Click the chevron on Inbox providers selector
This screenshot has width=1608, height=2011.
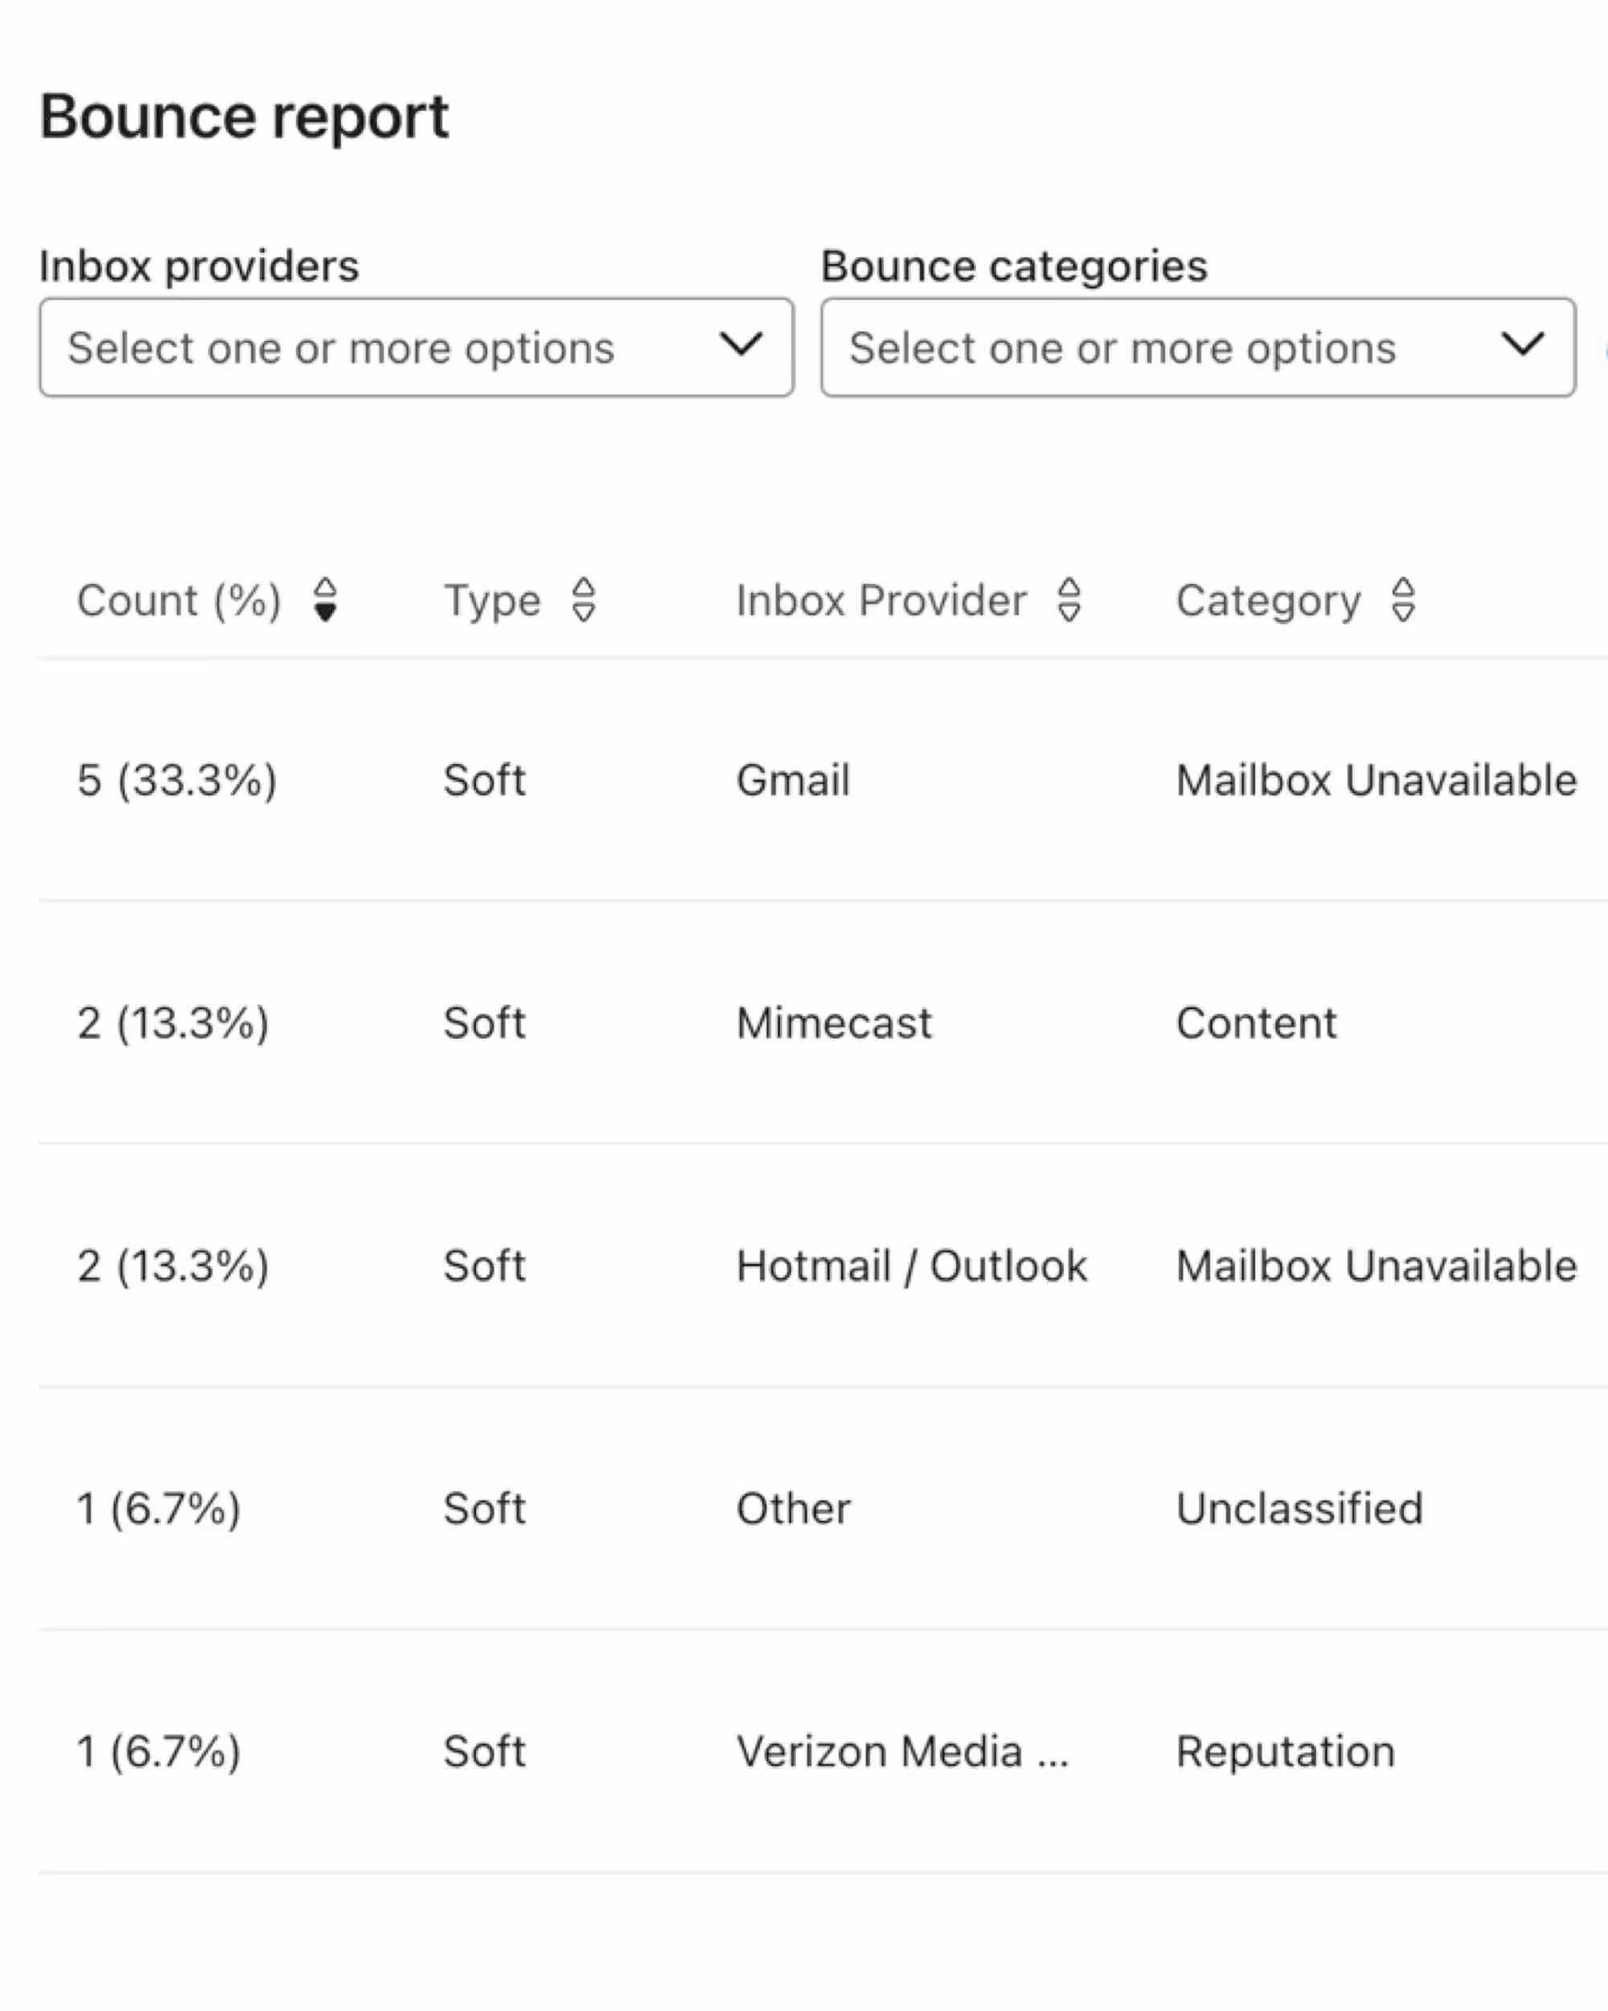coord(741,347)
